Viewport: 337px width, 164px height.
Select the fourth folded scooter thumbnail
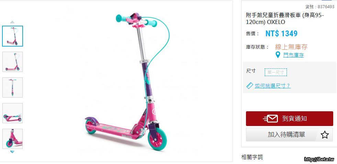tap(12, 113)
